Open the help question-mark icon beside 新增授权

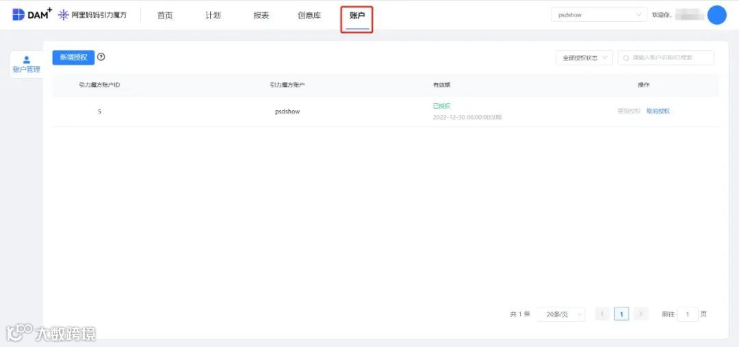coord(101,57)
